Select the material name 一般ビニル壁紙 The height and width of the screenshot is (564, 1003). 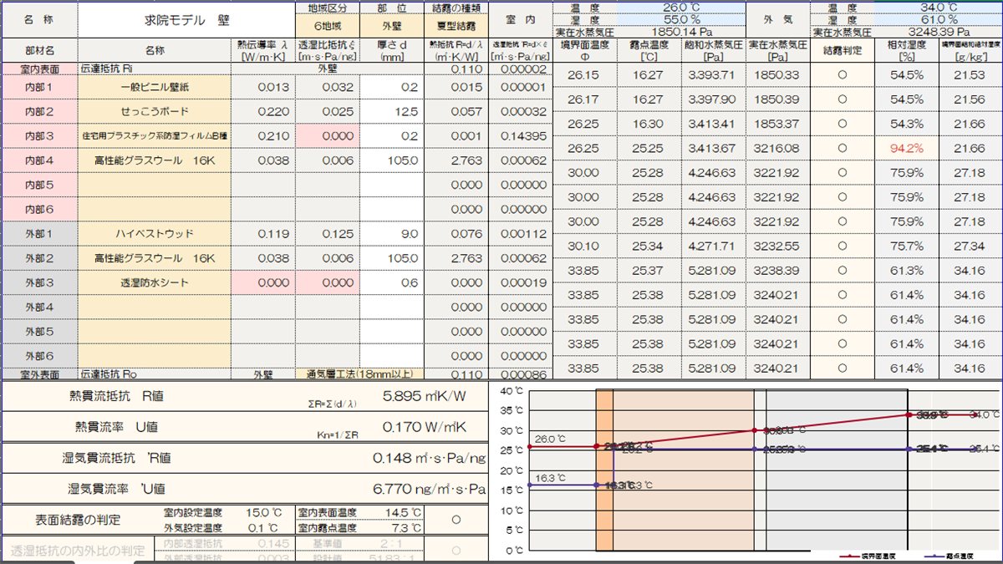pos(155,87)
